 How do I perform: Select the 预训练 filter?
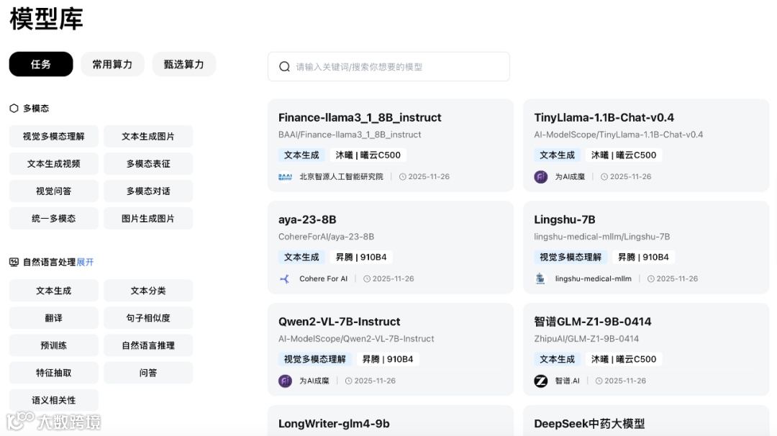coord(53,345)
